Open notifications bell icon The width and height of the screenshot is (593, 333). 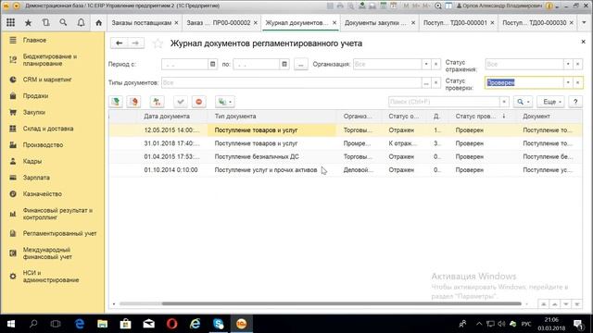81,22
